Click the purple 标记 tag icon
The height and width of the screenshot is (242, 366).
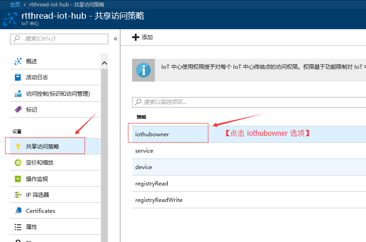(x=18, y=109)
